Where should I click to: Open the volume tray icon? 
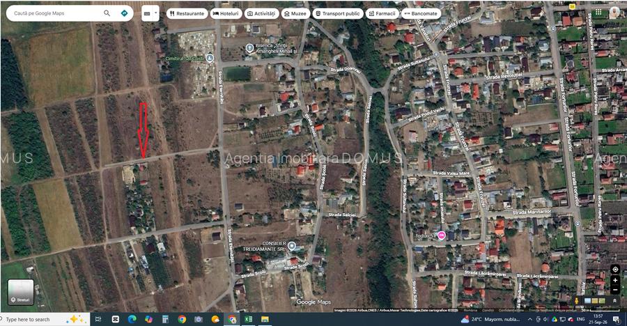point(545,319)
